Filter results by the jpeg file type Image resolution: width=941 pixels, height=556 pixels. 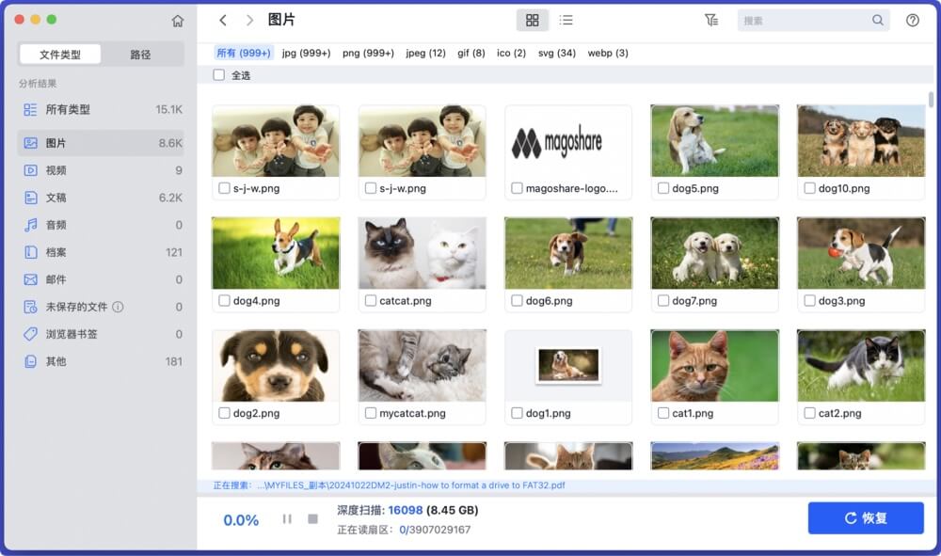(x=425, y=53)
